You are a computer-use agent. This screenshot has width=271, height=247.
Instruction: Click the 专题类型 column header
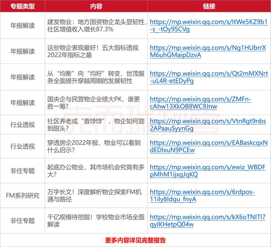pos(23,7)
